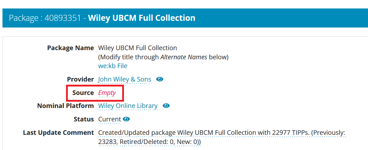This screenshot has height=150, width=368.
Task: Edit the Empty Source value
Action: click(x=107, y=93)
